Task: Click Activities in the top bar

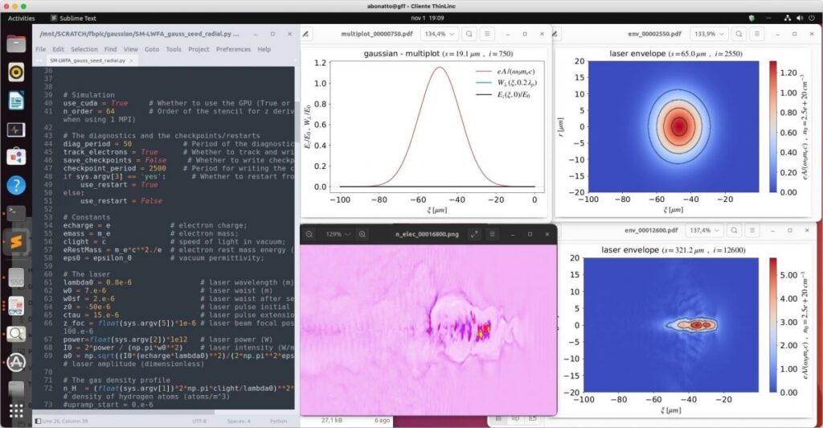Action: point(22,18)
